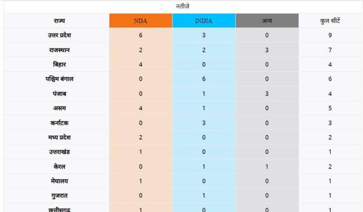Click the blue INDIA column header

pyautogui.click(x=204, y=21)
